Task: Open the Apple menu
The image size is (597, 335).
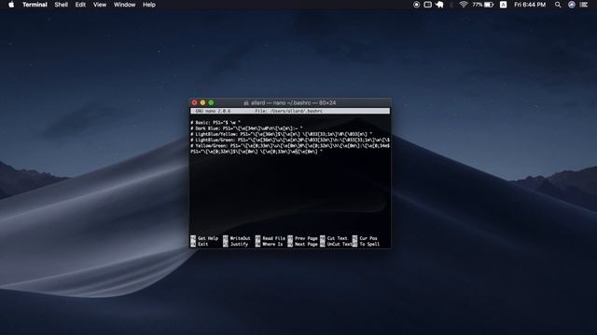Action: click(11, 5)
